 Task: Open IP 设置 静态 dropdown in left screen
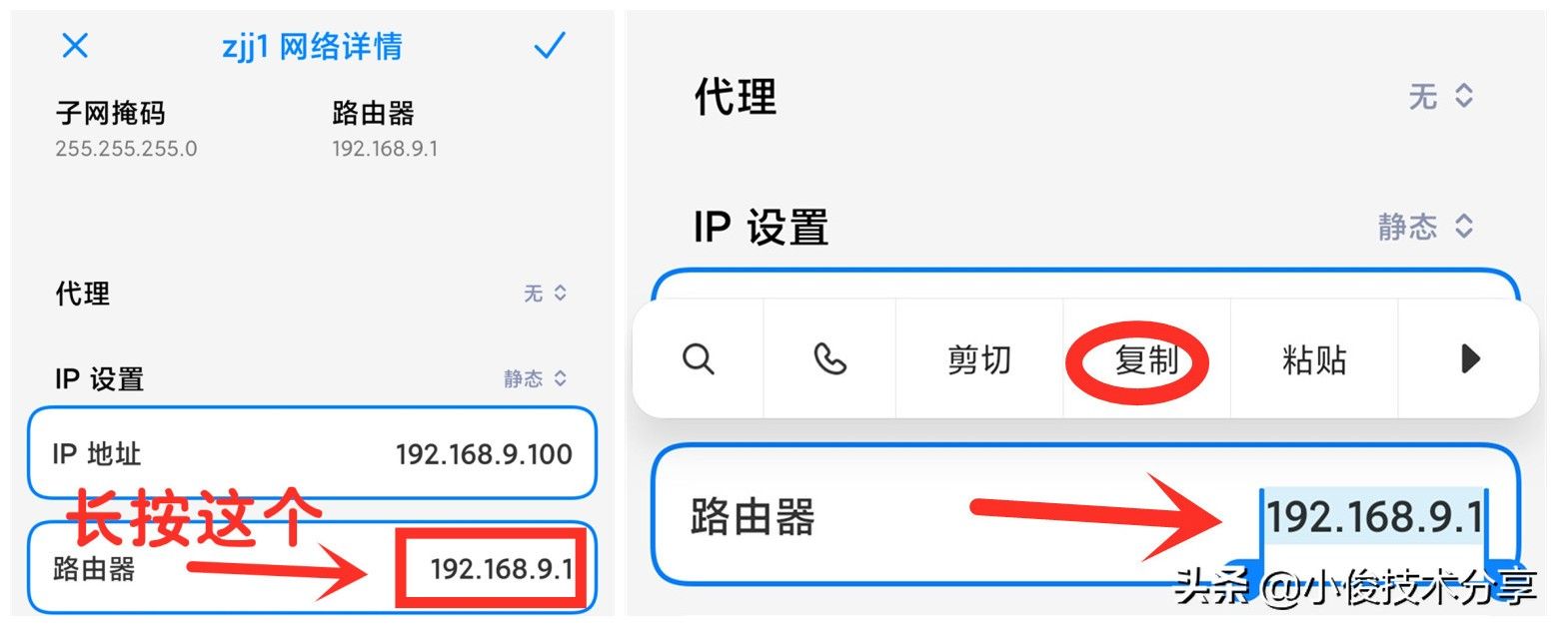pos(536,378)
